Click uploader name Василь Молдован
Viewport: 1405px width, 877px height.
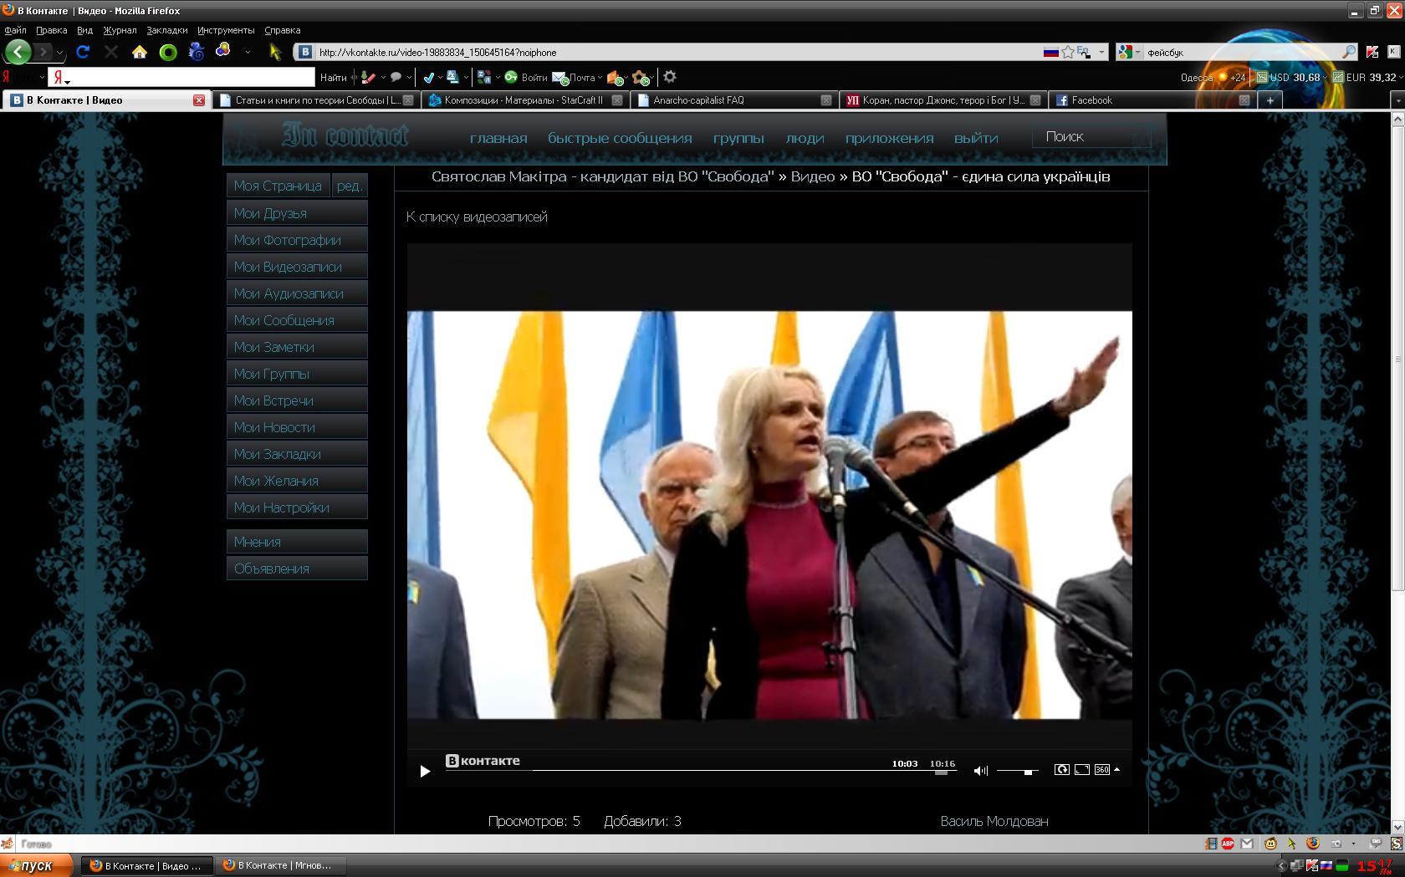(x=994, y=821)
